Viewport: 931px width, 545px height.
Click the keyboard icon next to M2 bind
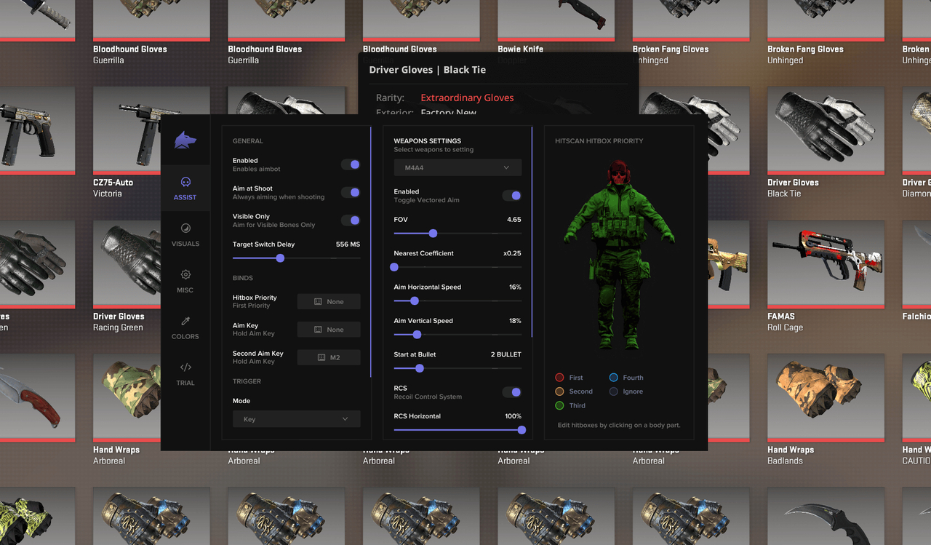pos(320,357)
